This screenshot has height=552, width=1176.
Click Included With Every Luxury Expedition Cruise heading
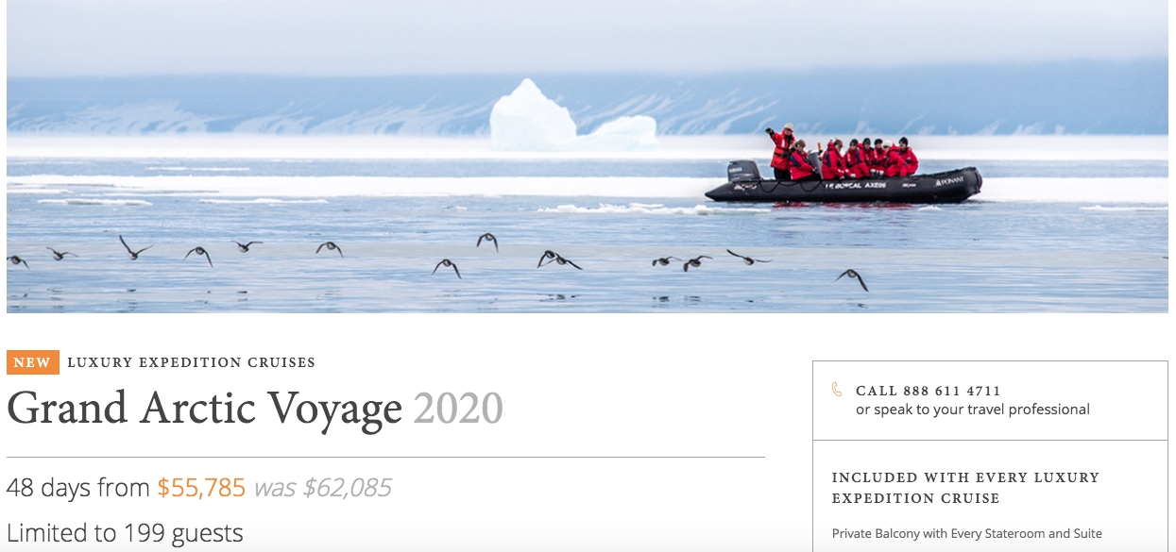965,488
